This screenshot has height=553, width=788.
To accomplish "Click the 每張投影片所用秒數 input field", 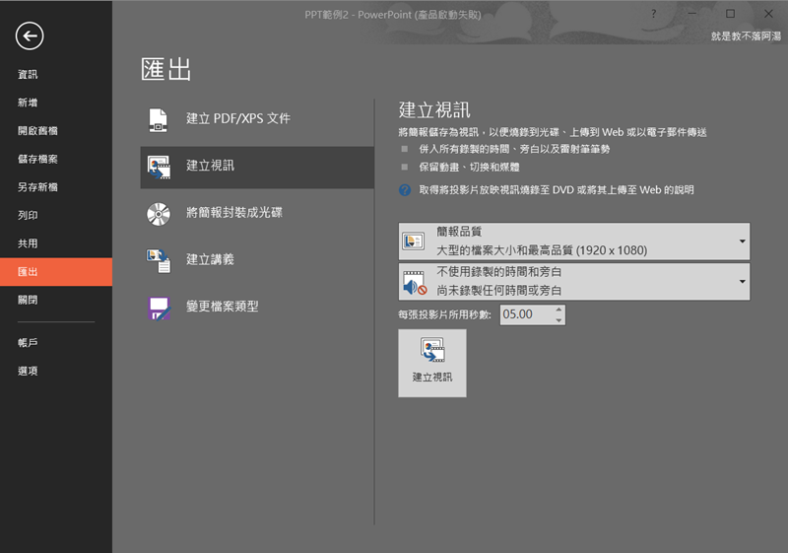I will (525, 314).
